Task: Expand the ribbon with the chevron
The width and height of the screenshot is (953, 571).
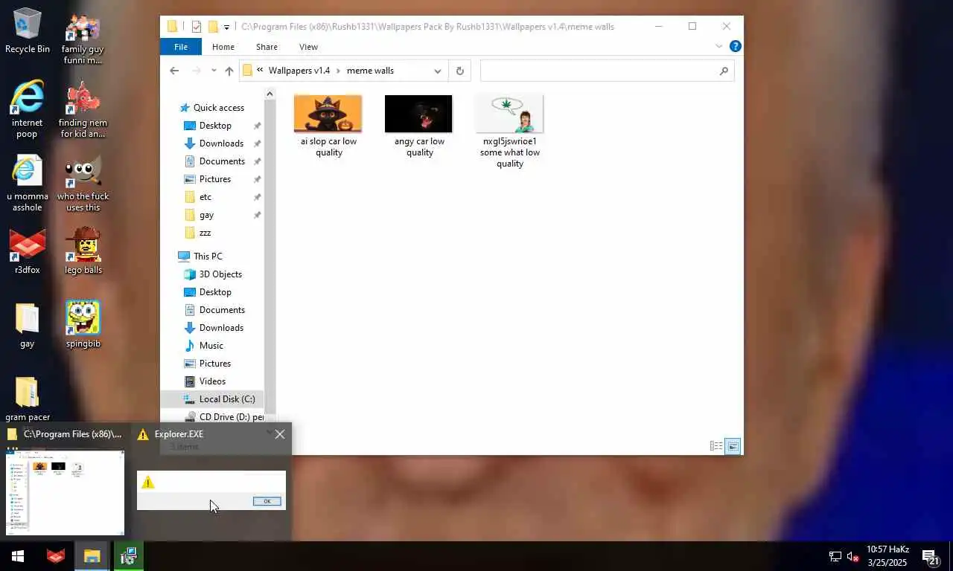Action: pyautogui.click(x=719, y=46)
